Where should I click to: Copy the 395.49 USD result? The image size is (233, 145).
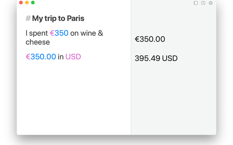[x=156, y=58]
